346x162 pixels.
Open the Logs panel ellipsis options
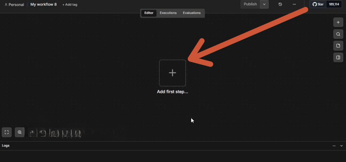pyautogui.click(x=334, y=146)
